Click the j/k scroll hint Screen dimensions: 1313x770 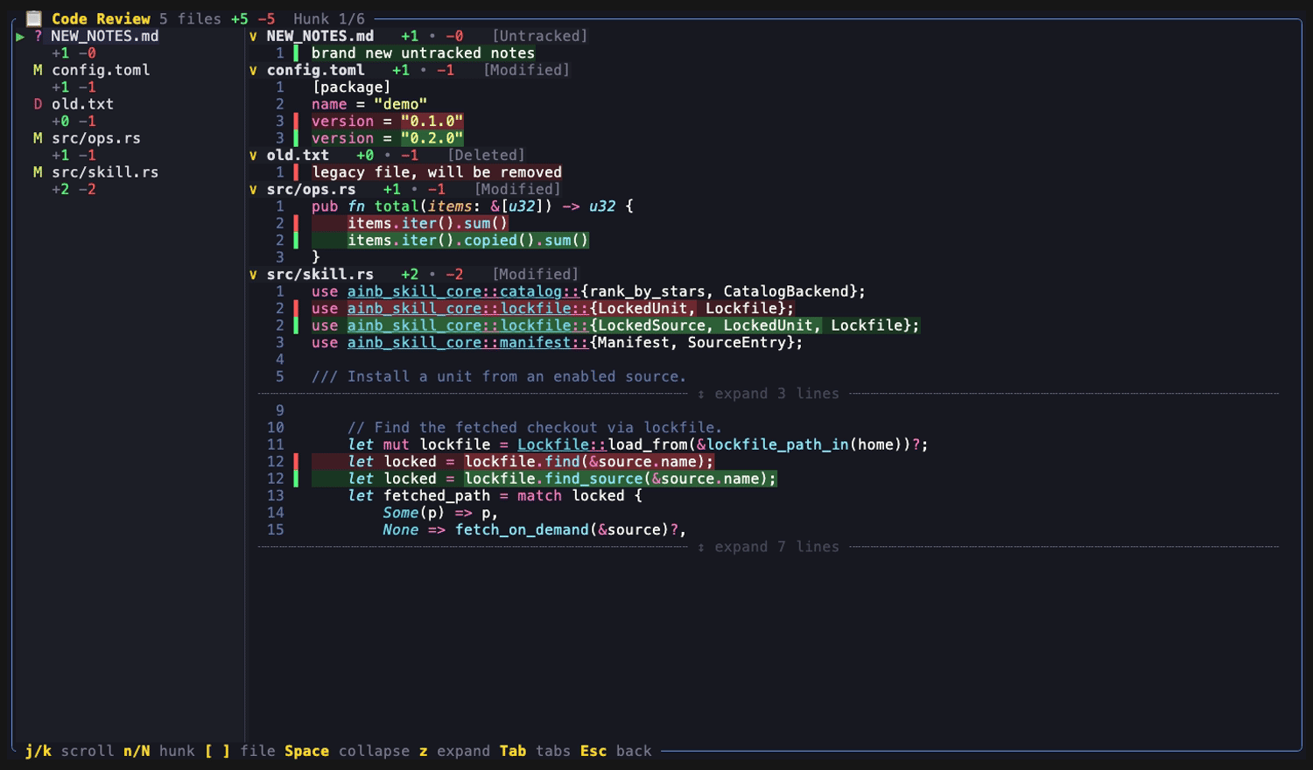coord(69,751)
